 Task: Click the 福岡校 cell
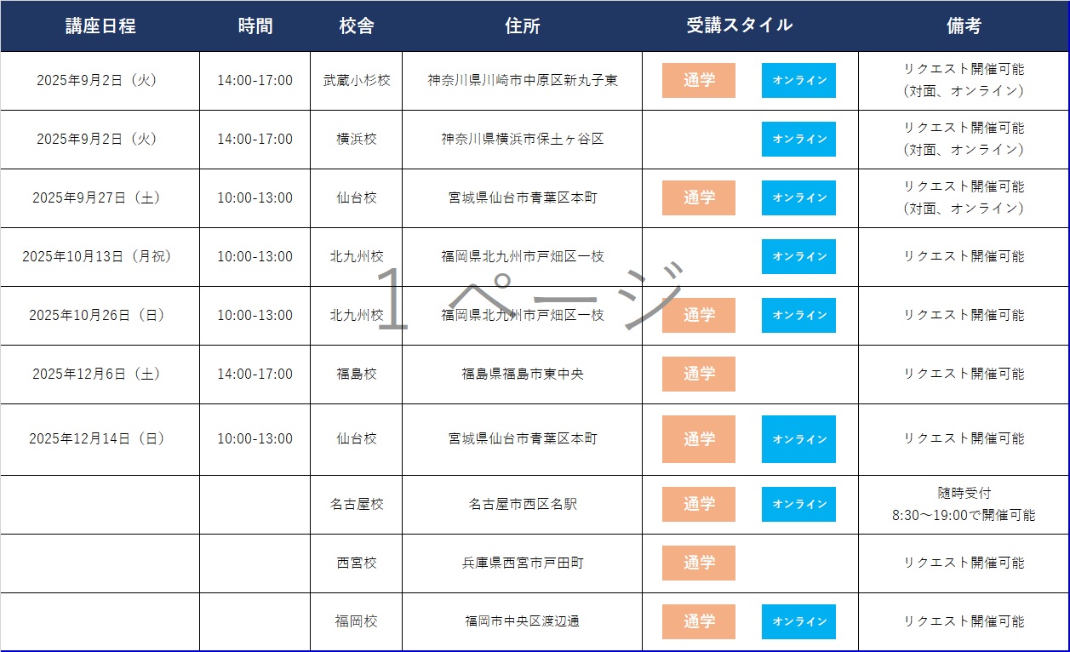coord(357,622)
